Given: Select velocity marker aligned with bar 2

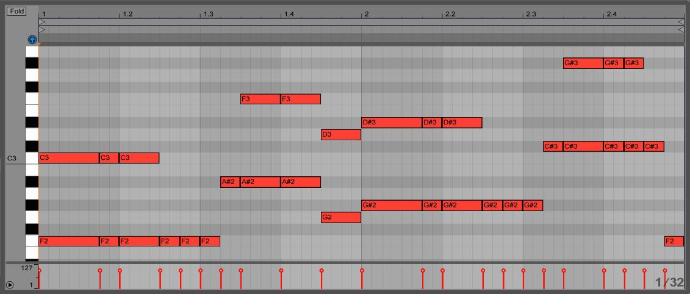Looking at the screenshot, I should click(x=361, y=270).
